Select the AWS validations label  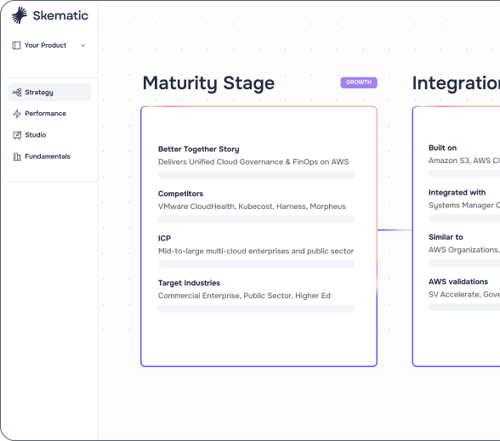coord(457,282)
